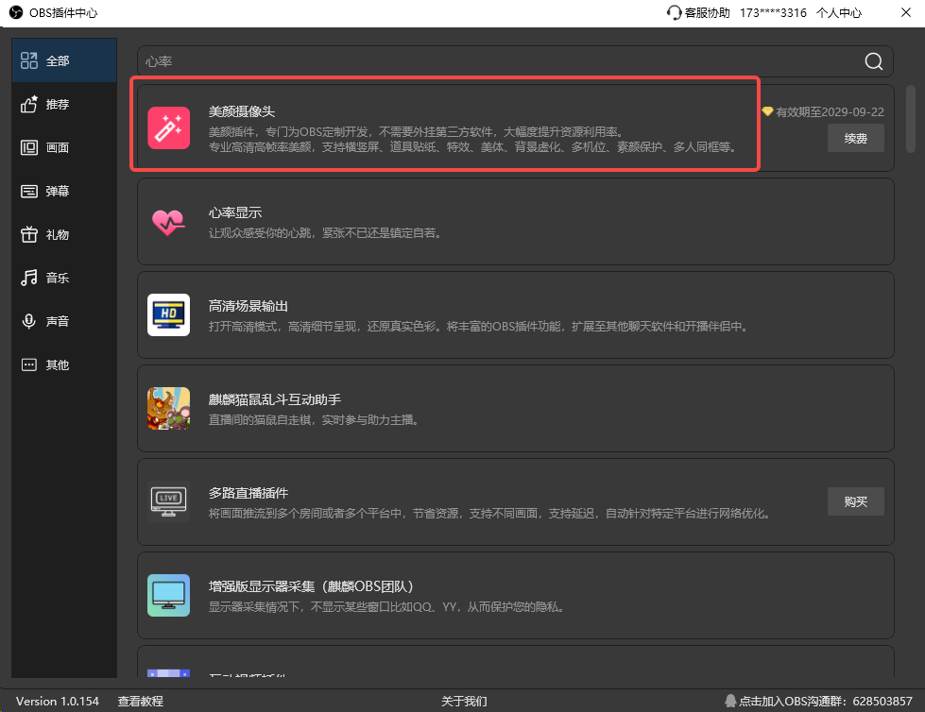Click the 声音 microphone icon
Image resolution: width=925 pixels, height=712 pixels.
pos(29,321)
